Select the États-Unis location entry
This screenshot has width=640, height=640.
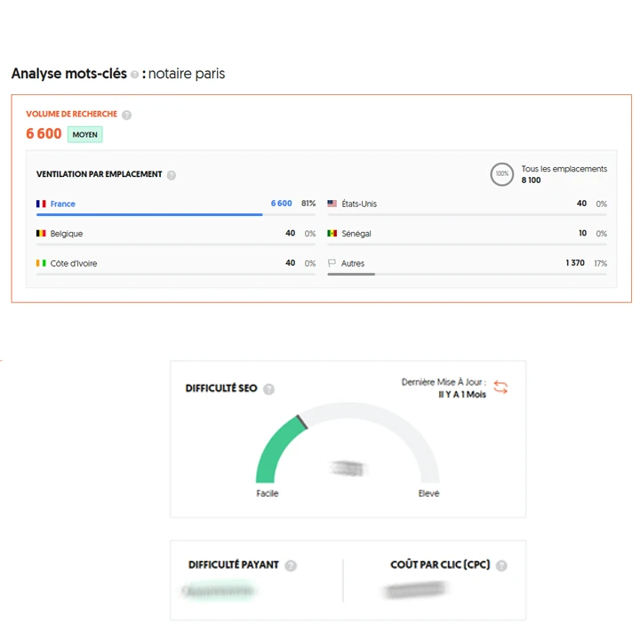(x=359, y=204)
